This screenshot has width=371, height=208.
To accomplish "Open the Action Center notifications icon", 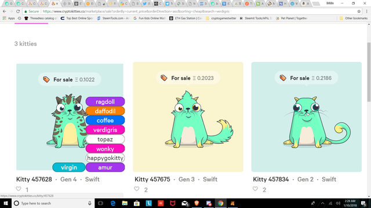I will tap(364, 203).
